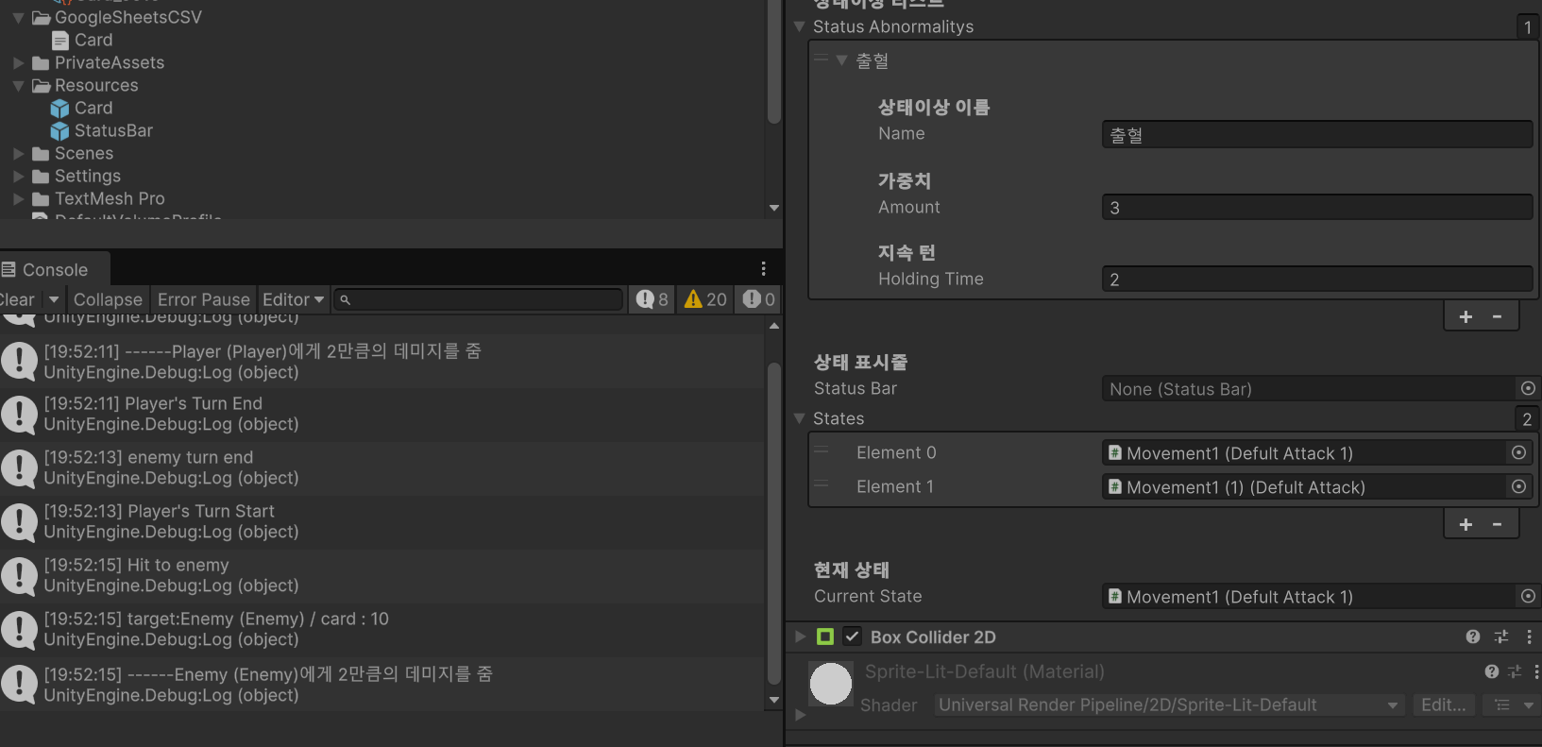The height and width of the screenshot is (747, 1542).
Task: Click the Element 1 Movement1 (1) reference
Action: pyautogui.click(x=1304, y=487)
